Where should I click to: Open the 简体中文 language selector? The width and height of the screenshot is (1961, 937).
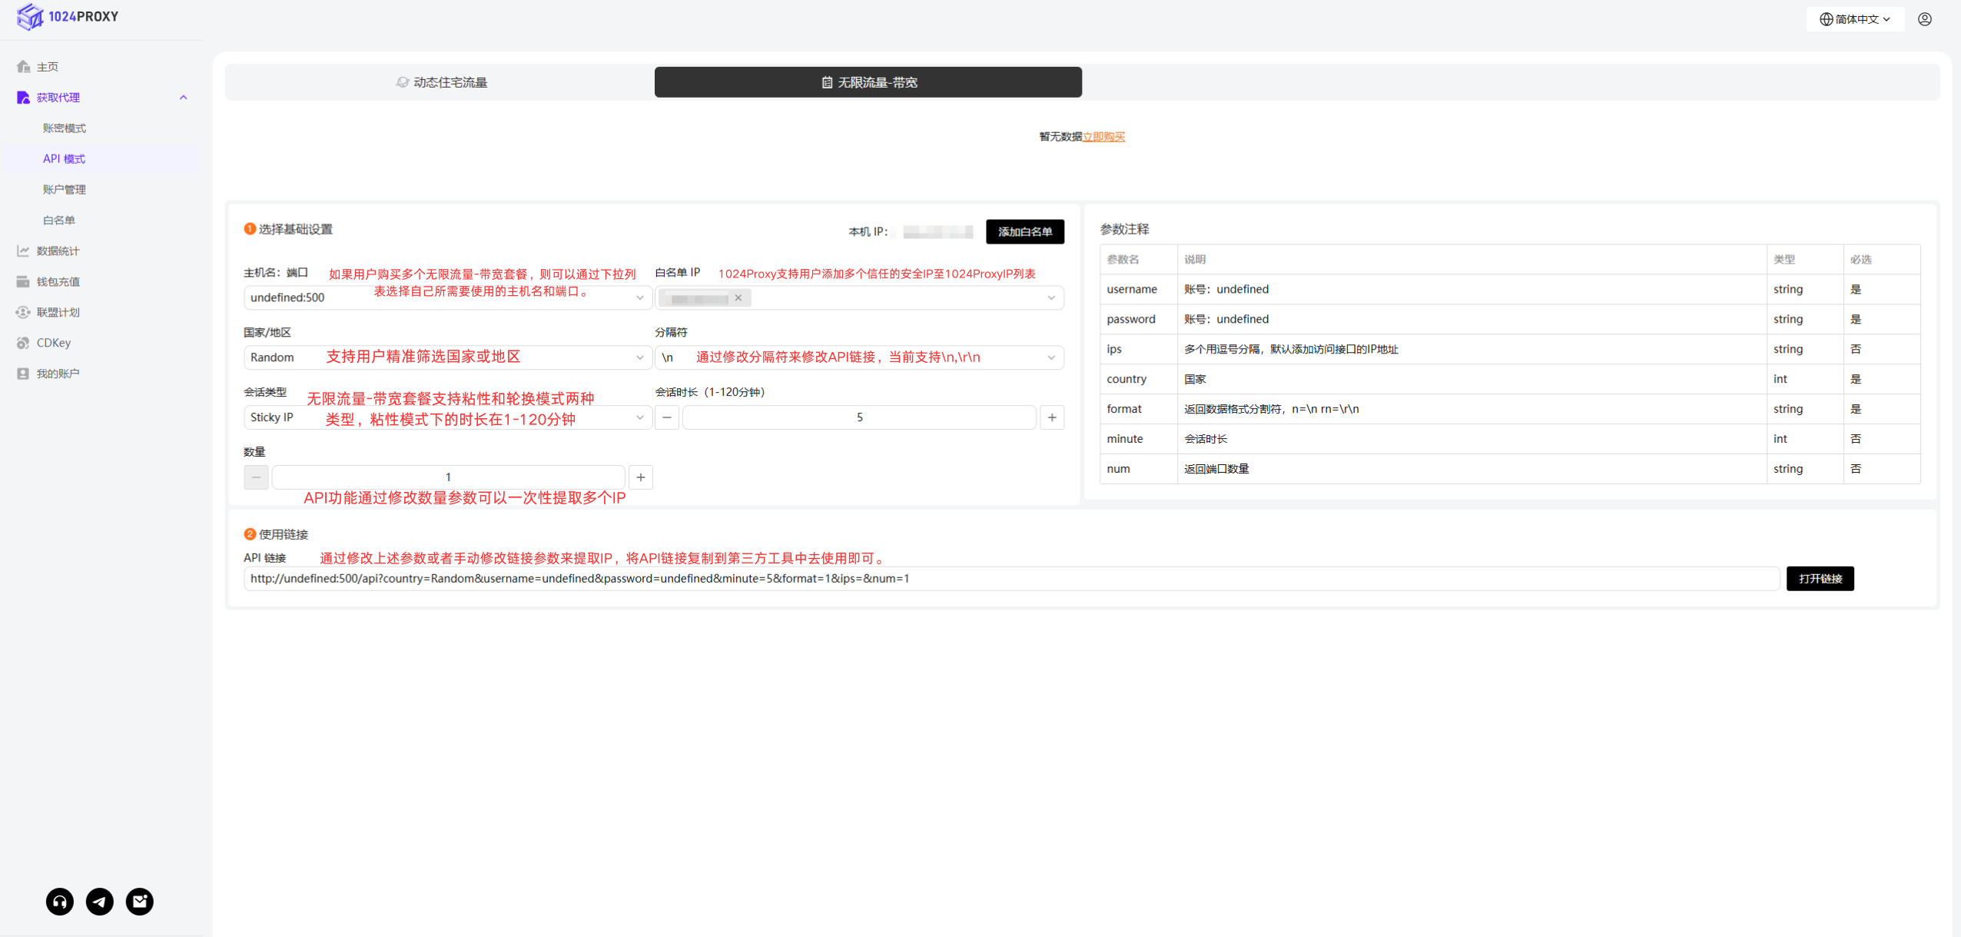click(x=1854, y=19)
